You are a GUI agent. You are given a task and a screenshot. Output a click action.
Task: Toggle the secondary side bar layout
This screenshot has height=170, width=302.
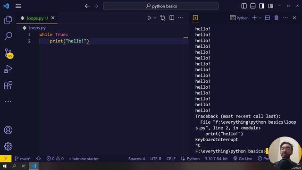tap(261, 6)
